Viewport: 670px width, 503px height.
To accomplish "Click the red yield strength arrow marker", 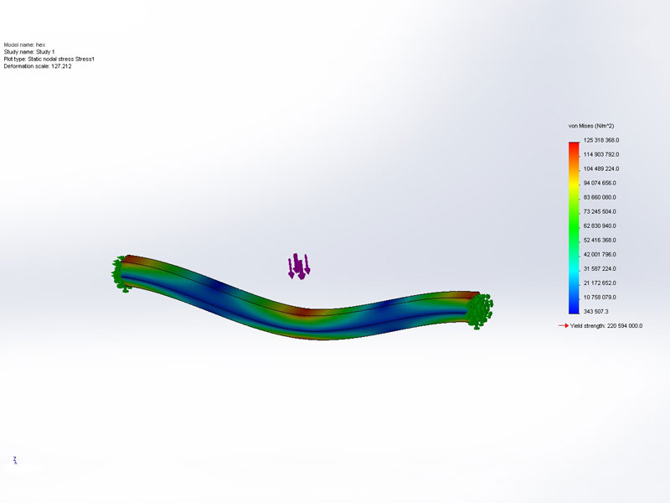I will point(563,326).
